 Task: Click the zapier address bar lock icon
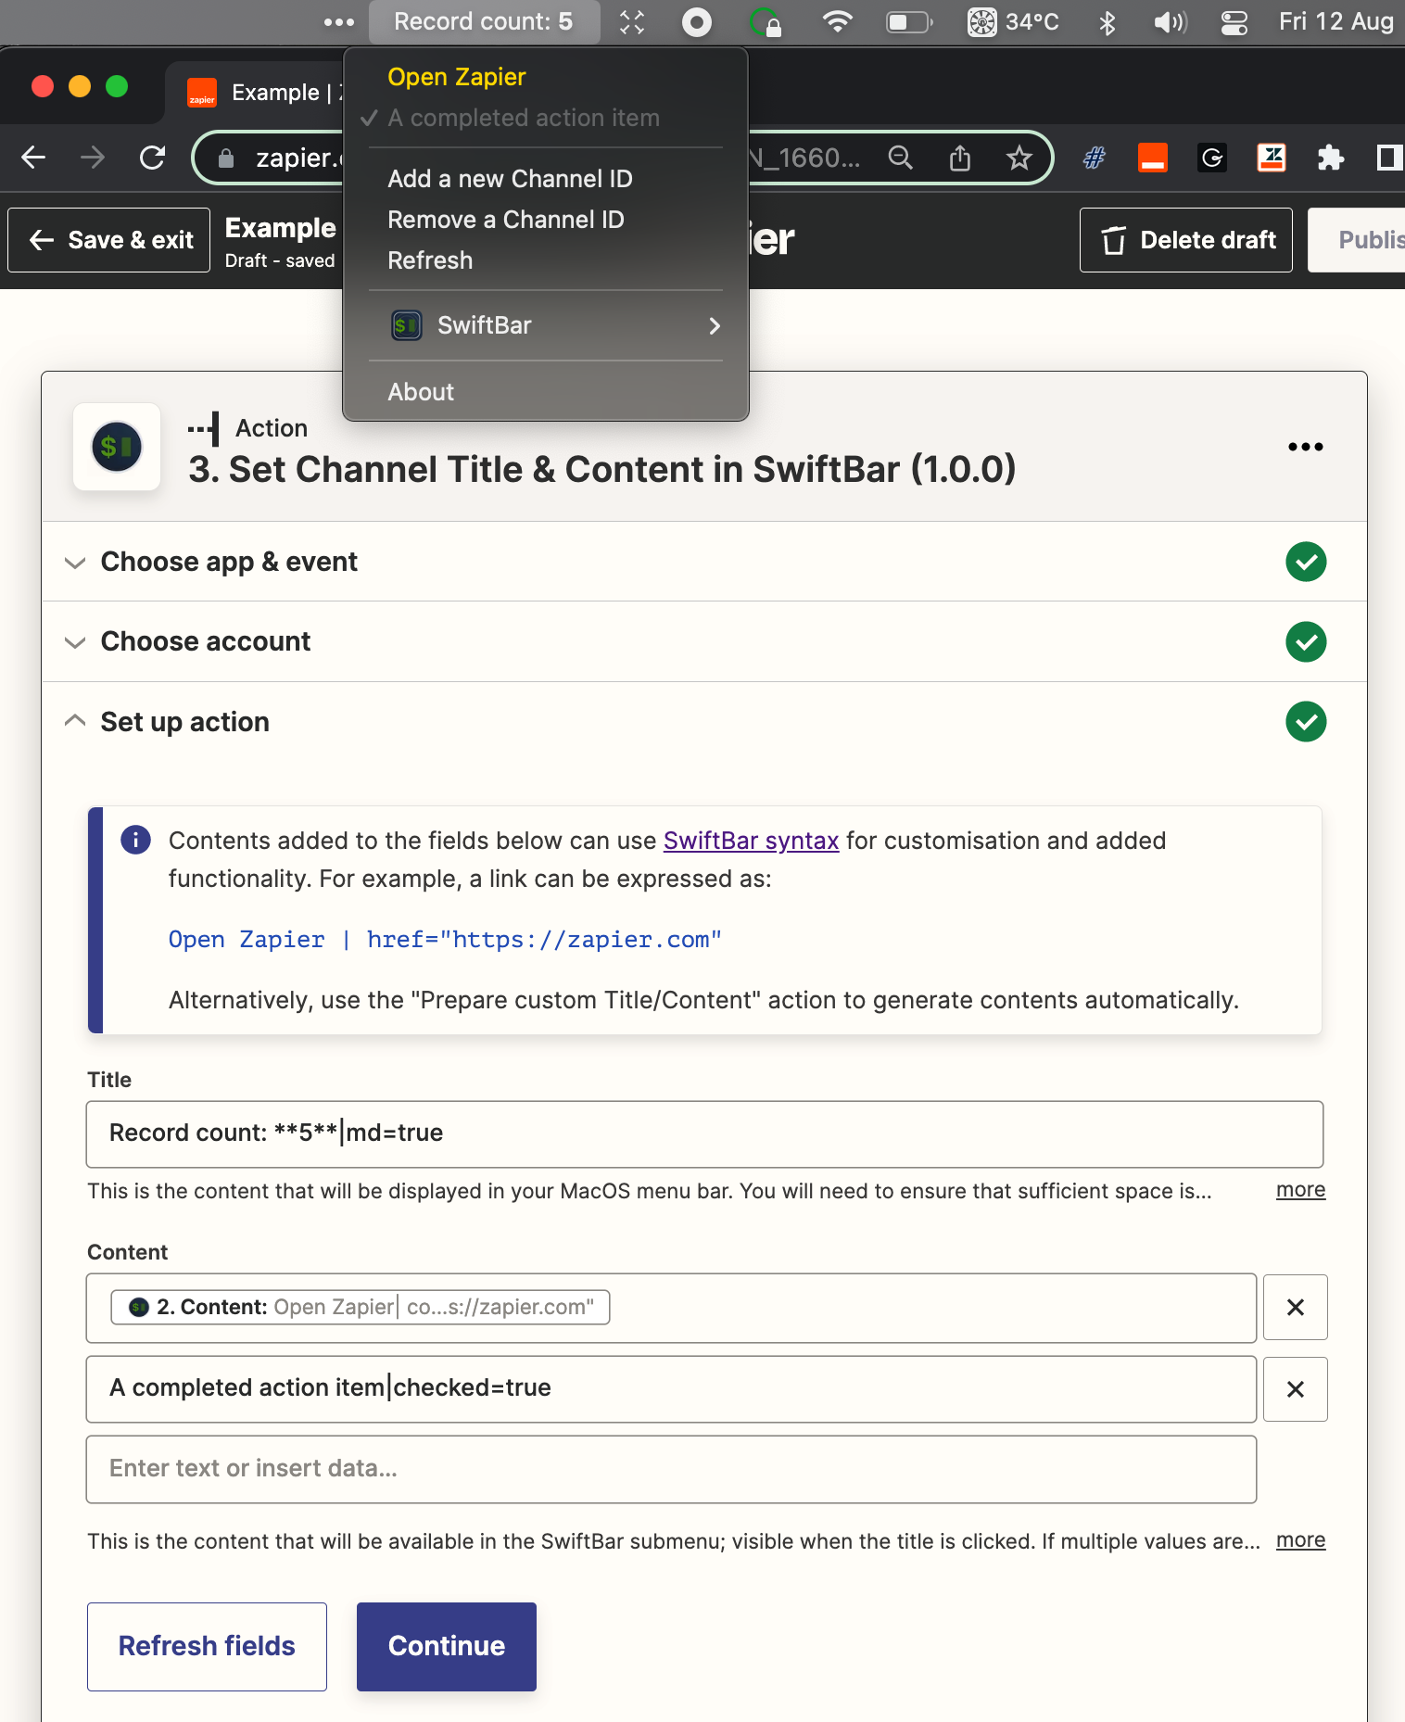point(226,158)
